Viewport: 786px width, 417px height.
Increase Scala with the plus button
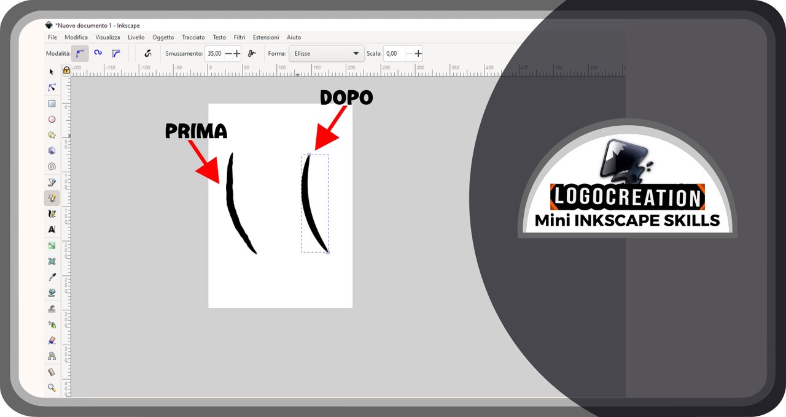[418, 53]
